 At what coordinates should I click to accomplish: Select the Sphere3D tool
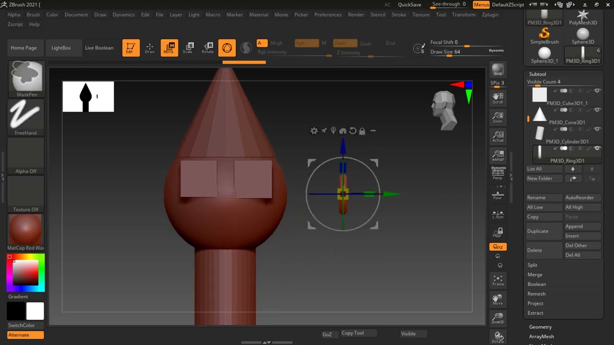pyautogui.click(x=583, y=36)
